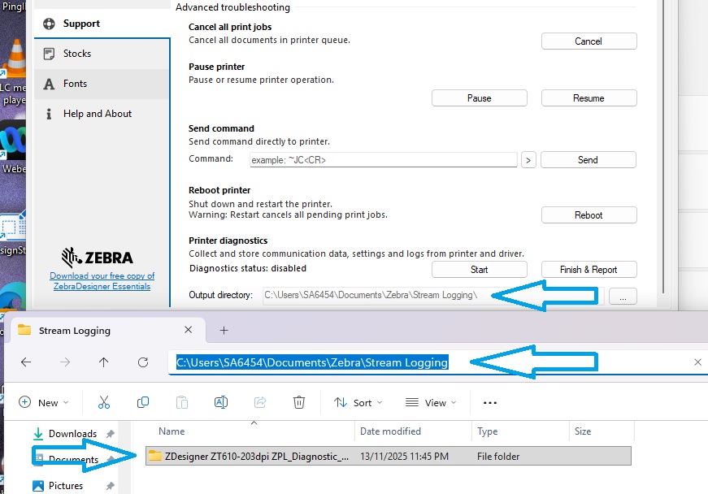This screenshot has width=708, height=494.
Task: Click the Cut scissors icon in Explorer toolbar
Action: 104,402
